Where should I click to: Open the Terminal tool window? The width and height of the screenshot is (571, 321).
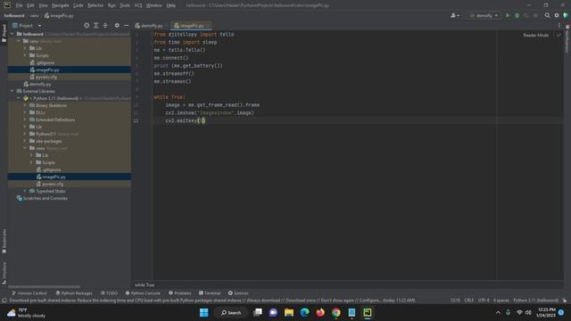210,293
